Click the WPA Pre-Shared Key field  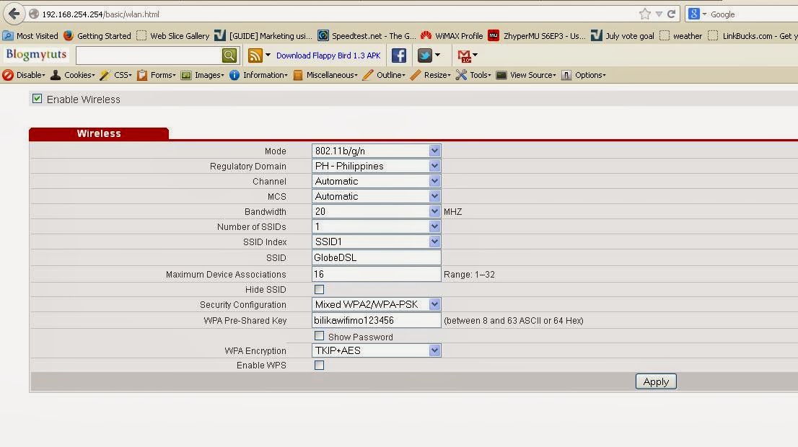[376, 320]
